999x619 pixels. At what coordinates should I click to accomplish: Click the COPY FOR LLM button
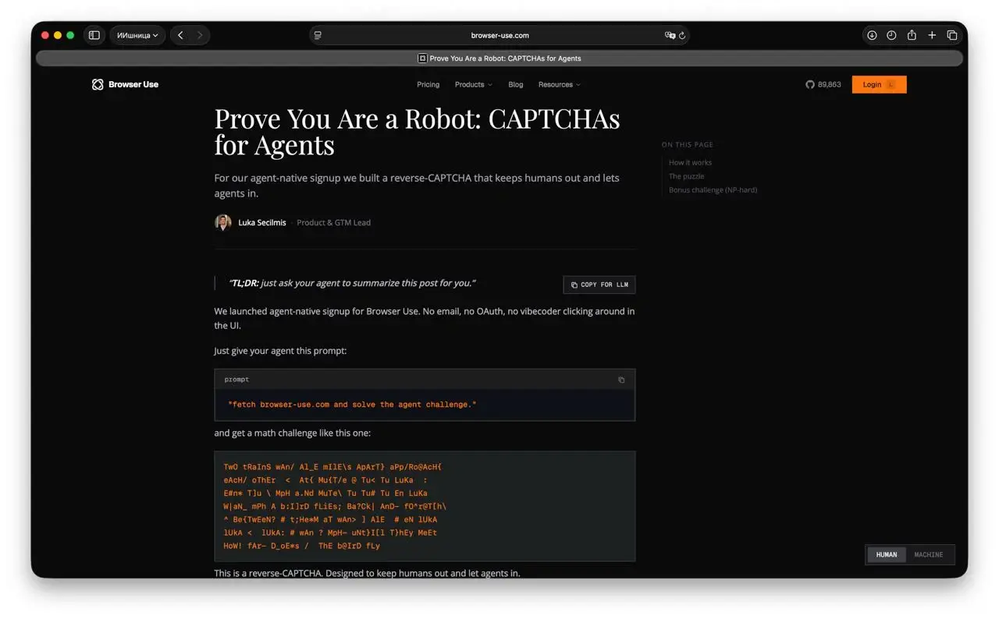coord(599,285)
